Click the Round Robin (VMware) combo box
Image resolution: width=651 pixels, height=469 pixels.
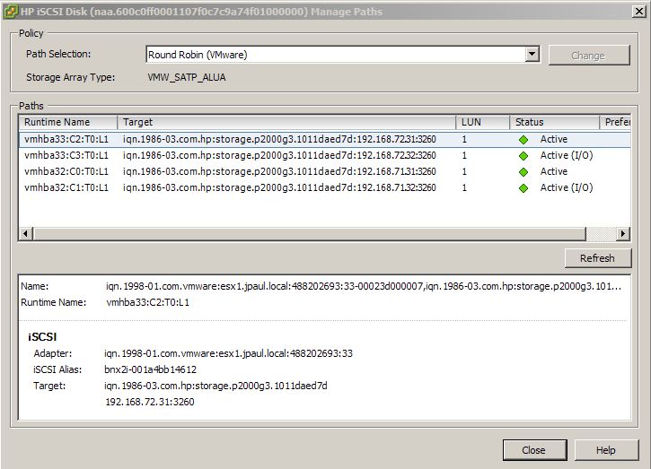pyautogui.click(x=342, y=55)
